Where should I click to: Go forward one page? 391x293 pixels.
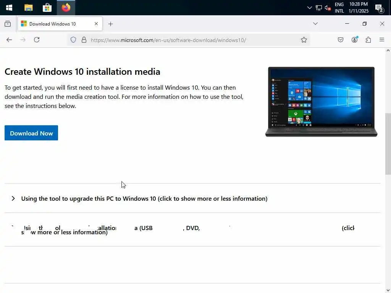tap(23, 40)
